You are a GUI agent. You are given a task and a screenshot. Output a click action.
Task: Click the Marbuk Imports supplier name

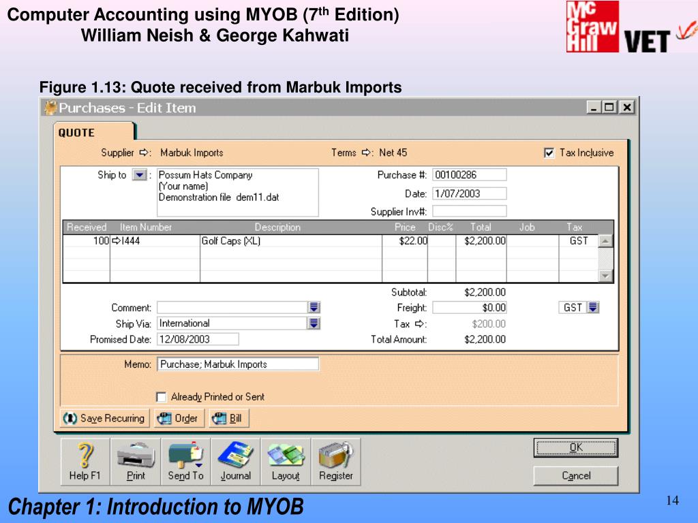[x=192, y=153]
